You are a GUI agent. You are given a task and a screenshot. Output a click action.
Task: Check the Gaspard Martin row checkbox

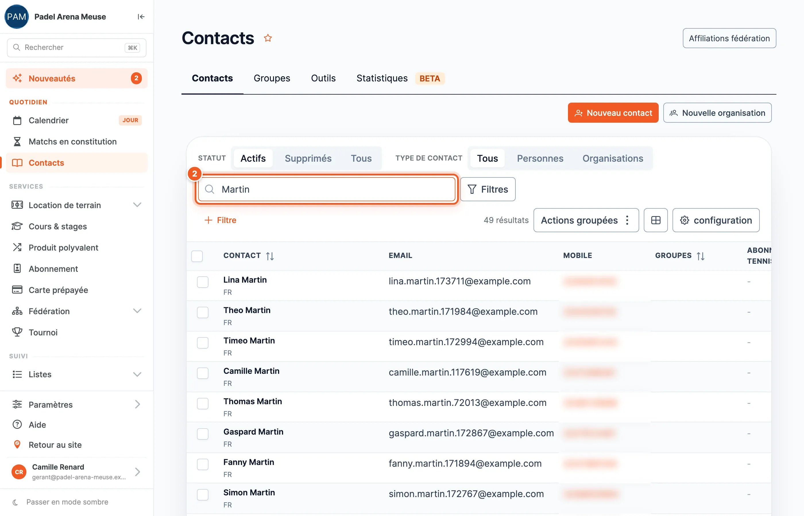coord(203,434)
